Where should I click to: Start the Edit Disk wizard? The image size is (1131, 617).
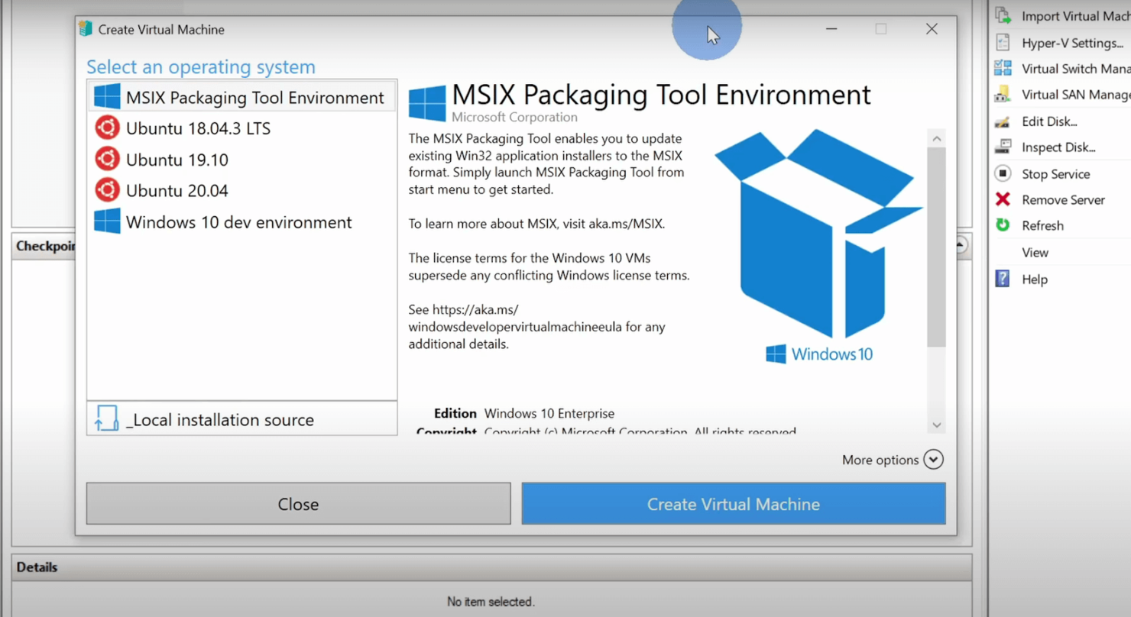1048,121
